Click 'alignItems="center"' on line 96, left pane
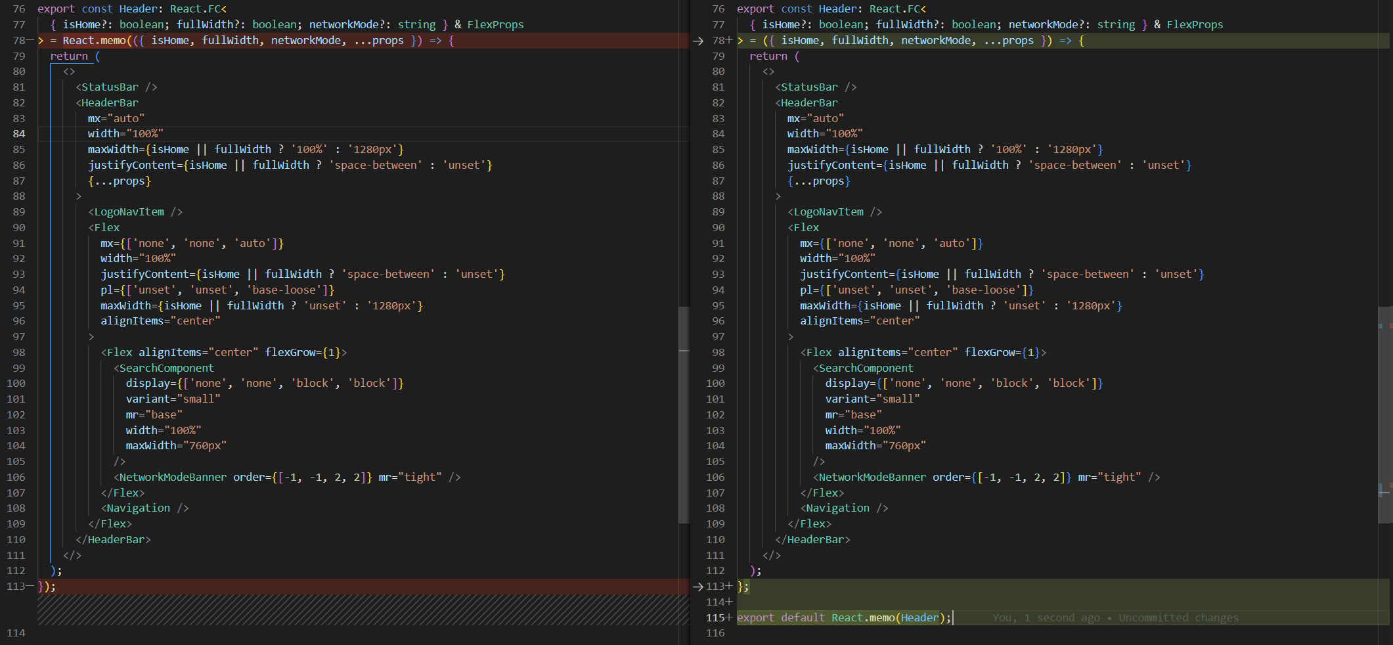 coord(160,321)
